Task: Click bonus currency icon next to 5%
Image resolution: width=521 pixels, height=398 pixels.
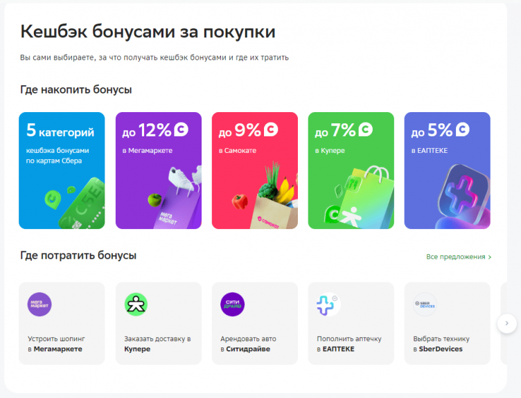Action: tap(462, 129)
